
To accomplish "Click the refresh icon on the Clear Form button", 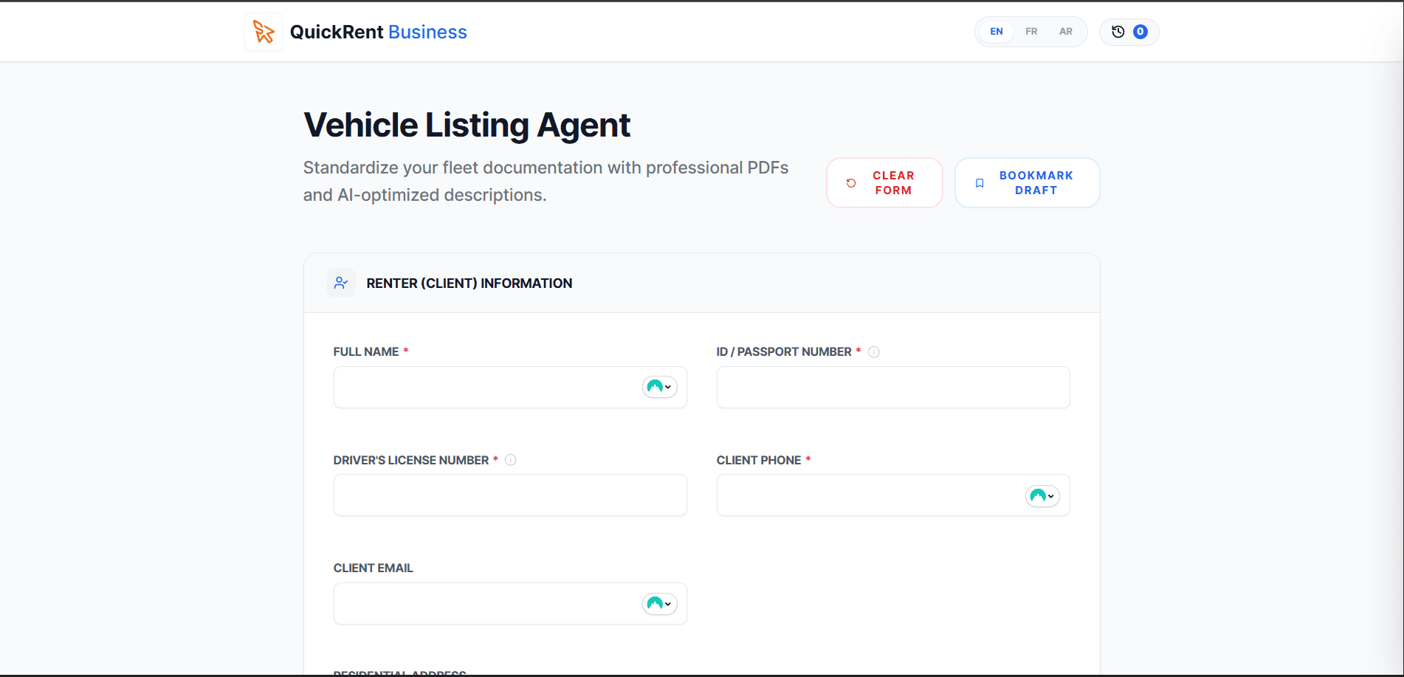I will pos(850,182).
